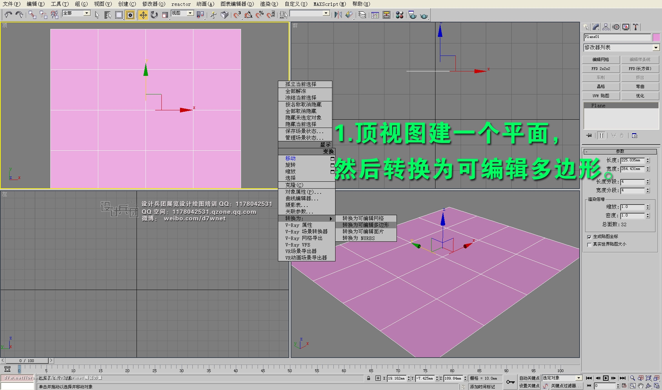662x390 pixels.
Task: Choose the Rectangular Selection Region tool
Action: (119, 15)
